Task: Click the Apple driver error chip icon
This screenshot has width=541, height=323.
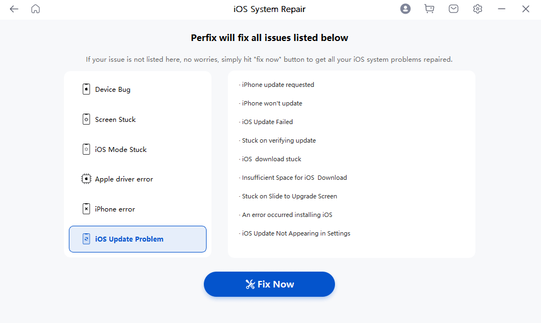Action: point(86,179)
